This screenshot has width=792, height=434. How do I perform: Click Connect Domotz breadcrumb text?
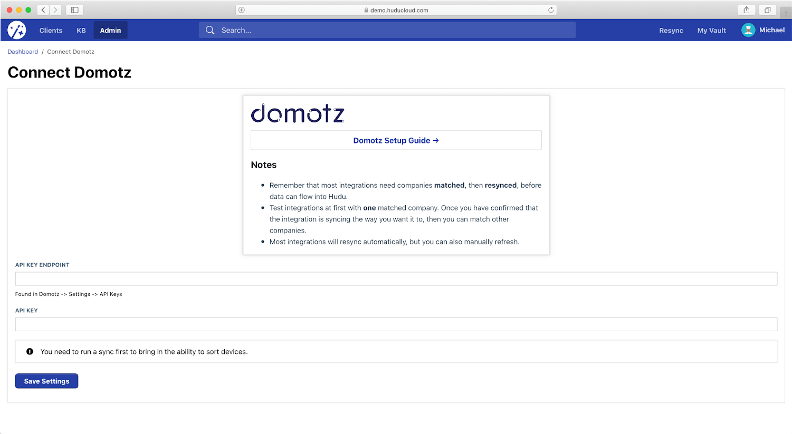tap(71, 52)
